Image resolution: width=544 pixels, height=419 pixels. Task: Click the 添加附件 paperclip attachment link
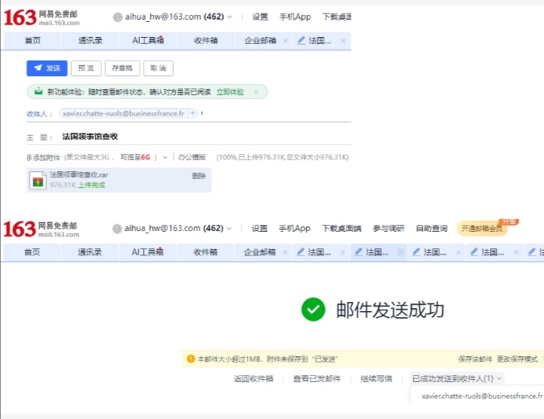pos(43,157)
